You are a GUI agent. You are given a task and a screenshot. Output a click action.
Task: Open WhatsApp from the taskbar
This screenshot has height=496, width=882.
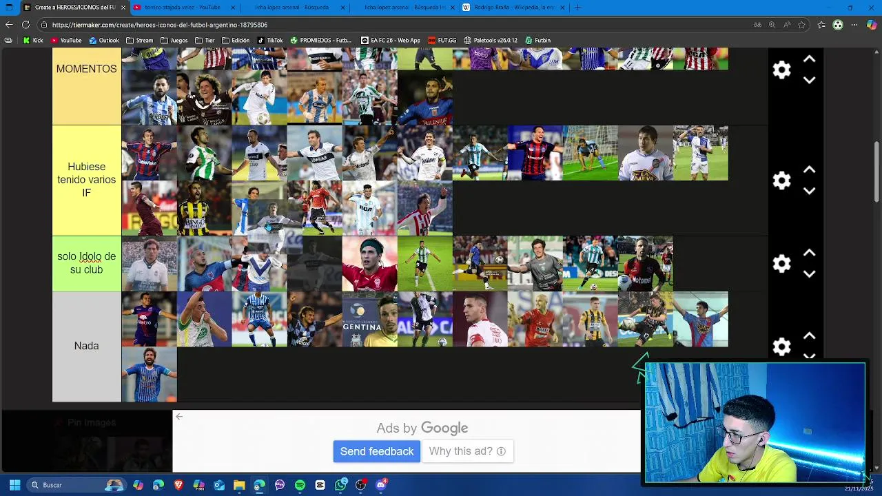pyautogui.click(x=340, y=485)
